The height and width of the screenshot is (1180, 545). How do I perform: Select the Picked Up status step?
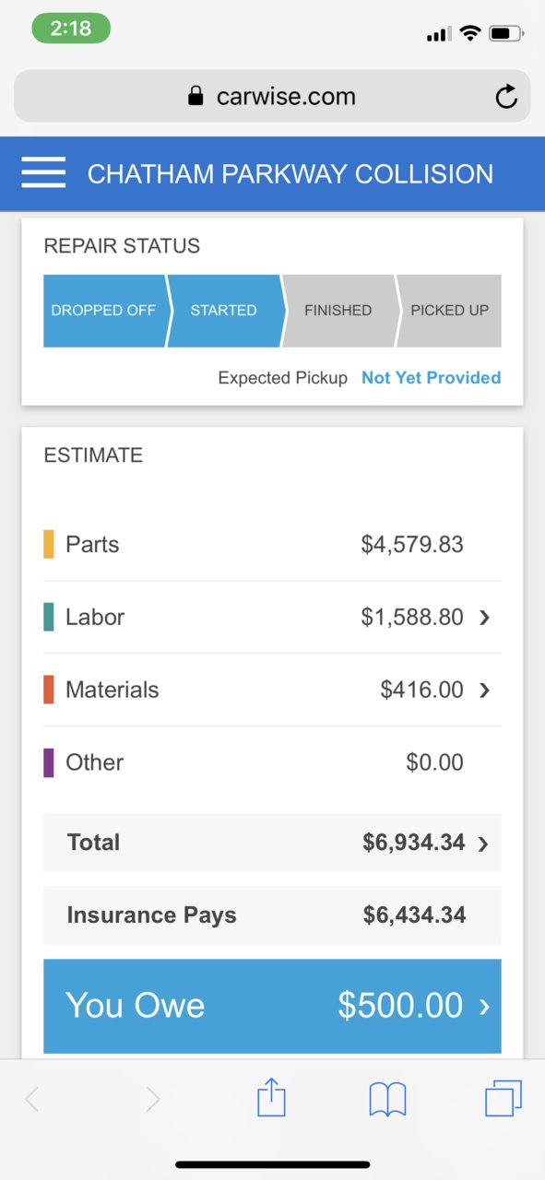point(449,311)
